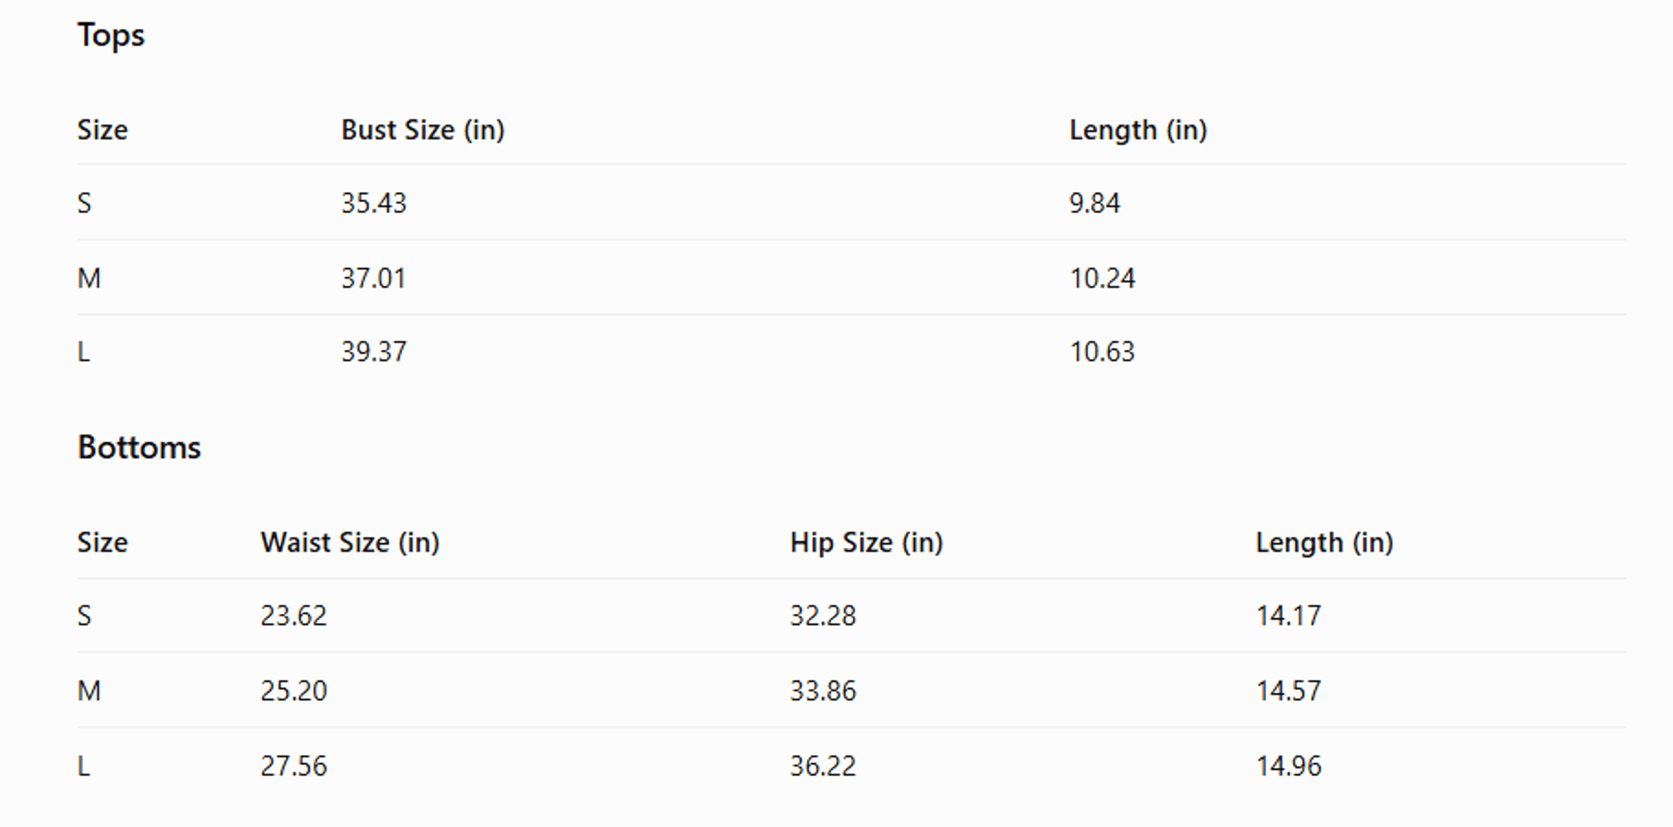Select the Bust Size (in) column header
Image resolution: width=1673 pixels, height=827 pixels.
point(423,131)
